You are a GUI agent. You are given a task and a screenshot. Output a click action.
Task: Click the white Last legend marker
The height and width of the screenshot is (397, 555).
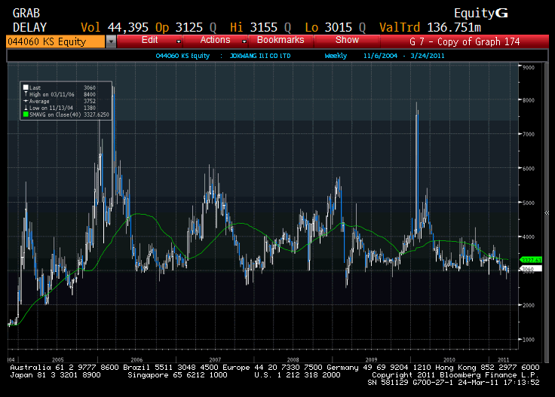pyautogui.click(x=25, y=87)
